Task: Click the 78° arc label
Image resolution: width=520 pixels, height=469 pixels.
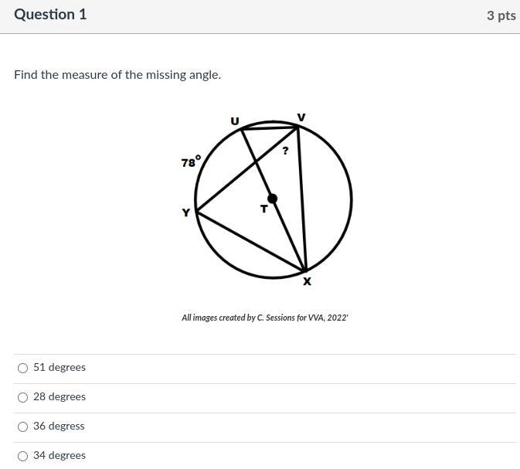Action: click(191, 161)
